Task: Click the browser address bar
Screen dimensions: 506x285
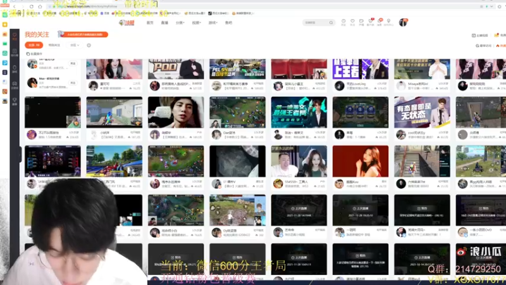Action: [258, 6]
